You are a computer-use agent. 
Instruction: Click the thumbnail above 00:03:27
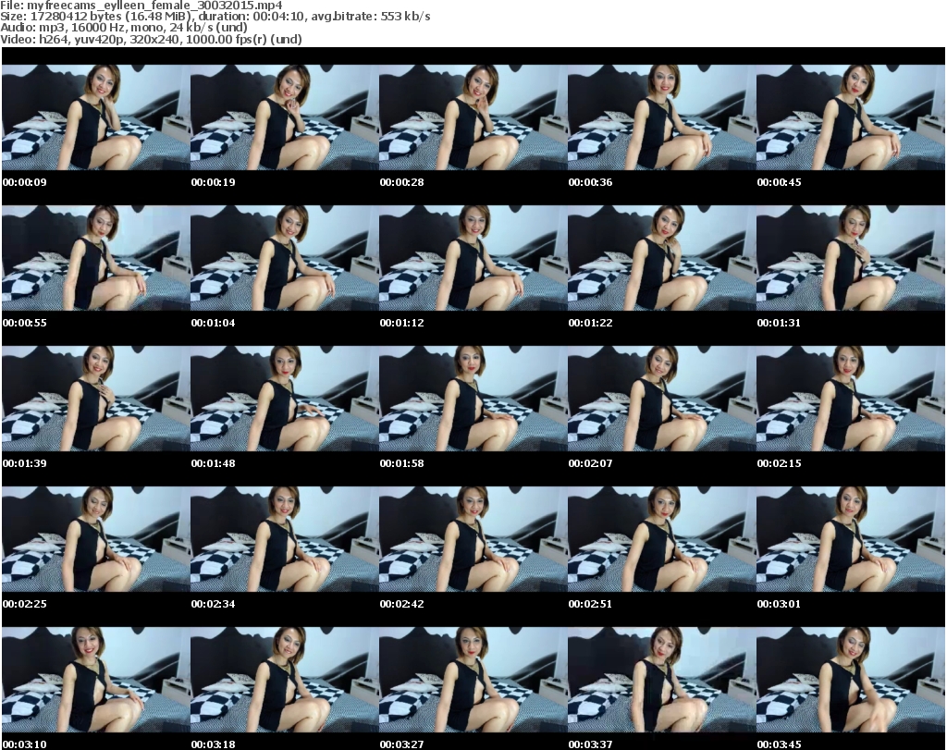(x=473, y=680)
